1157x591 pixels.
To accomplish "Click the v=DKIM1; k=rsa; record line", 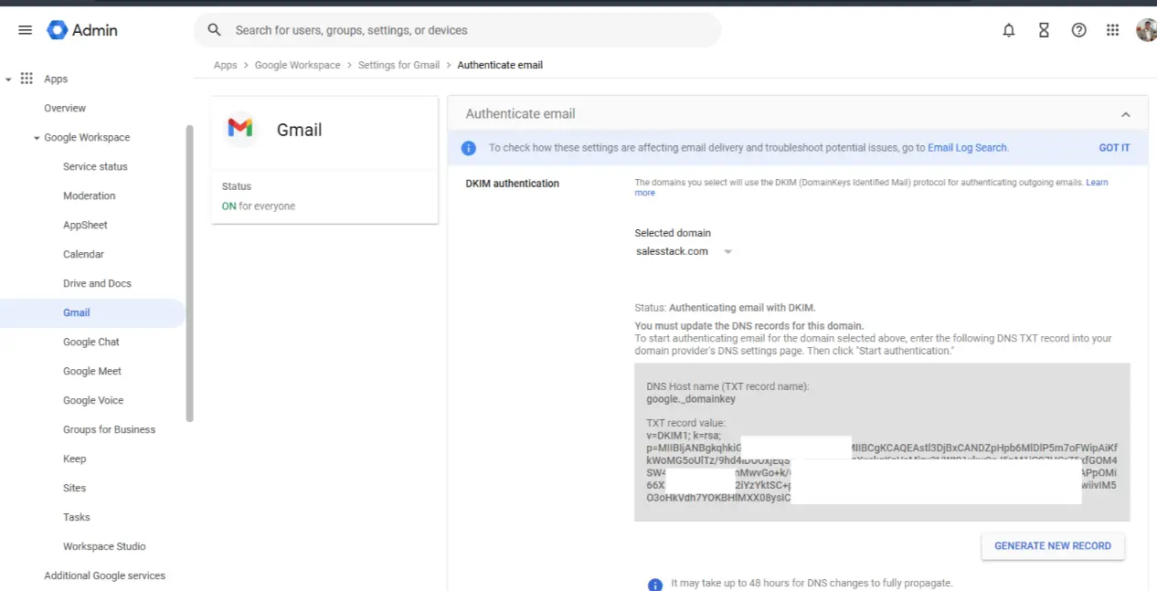I will pyautogui.click(x=685, y=435).
